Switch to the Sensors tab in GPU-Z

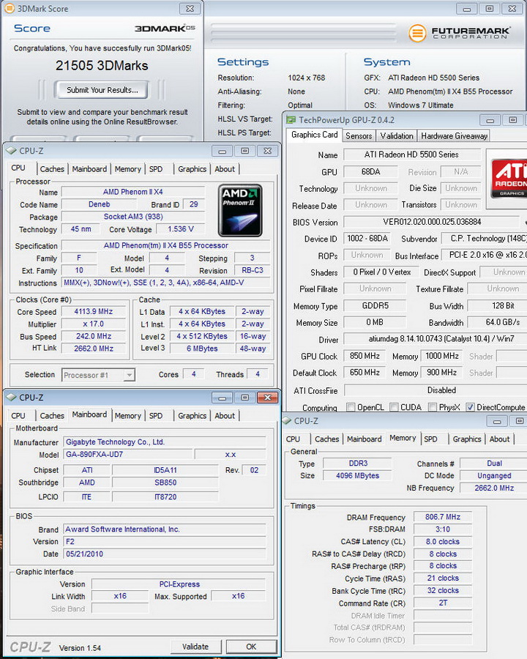[x=359, y=135]
